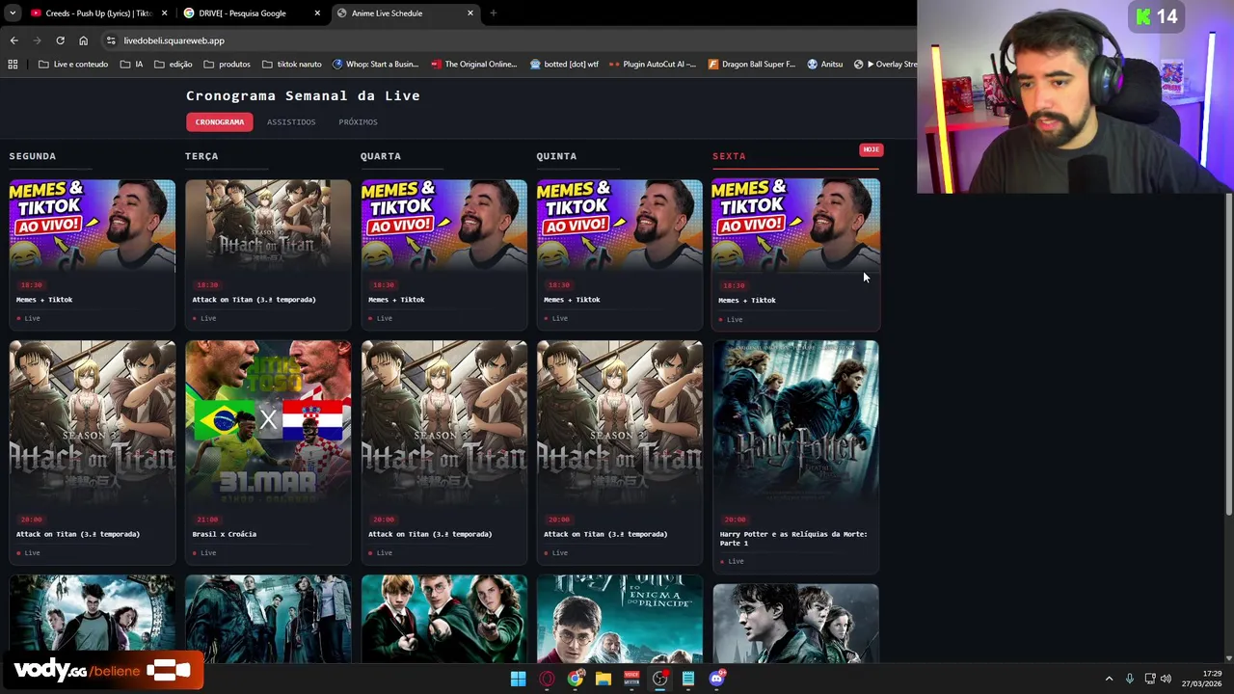Viewport: 1234px width, 694px height.
Task: Click the microphone icon in system tray
Action: pyautogui.click(x=1130, y=679)
